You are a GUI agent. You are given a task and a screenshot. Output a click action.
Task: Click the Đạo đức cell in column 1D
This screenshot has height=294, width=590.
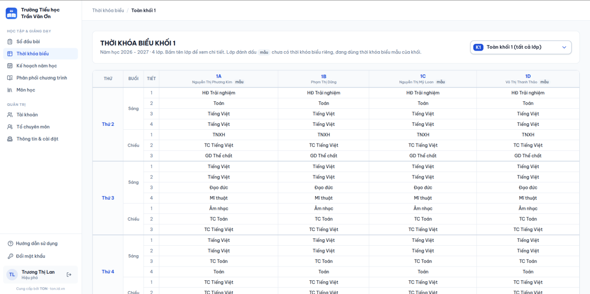pos(528,188)
